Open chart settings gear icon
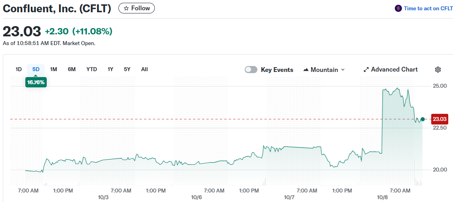453x202 pixels. pyautogui.click(x=438, y=70)
